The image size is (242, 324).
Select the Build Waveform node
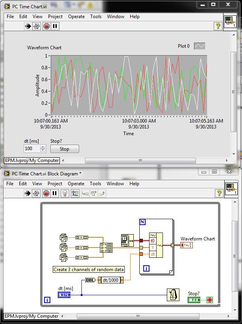(156, 245)
